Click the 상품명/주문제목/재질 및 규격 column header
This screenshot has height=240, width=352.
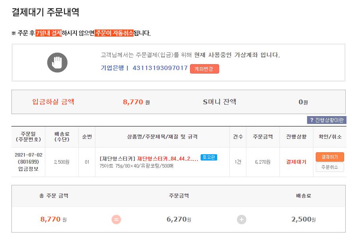tap(162, 137)
